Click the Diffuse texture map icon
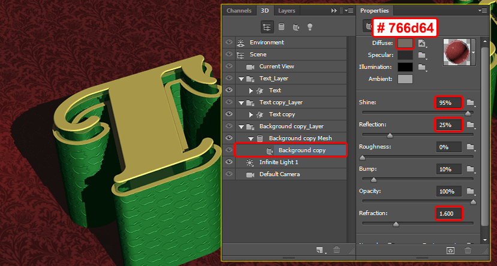The height and width of the screenshot is (266, 497). coord(422,43)
